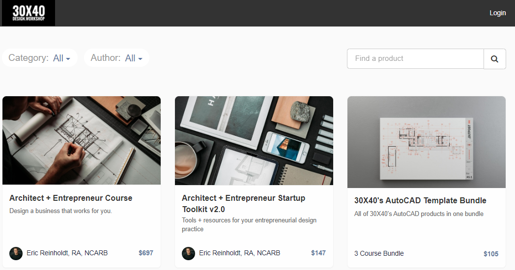Click the search magnifier button
The width and height of the screenshot is (515, 270).
pyautogui.click(x=495, y=59)
